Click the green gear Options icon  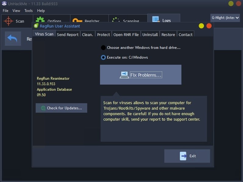coord(40,20)
